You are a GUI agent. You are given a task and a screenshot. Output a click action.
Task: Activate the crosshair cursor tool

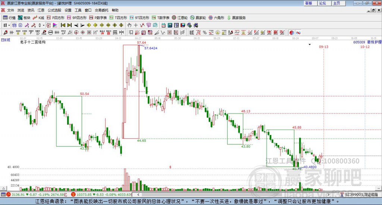pos(136,25)
